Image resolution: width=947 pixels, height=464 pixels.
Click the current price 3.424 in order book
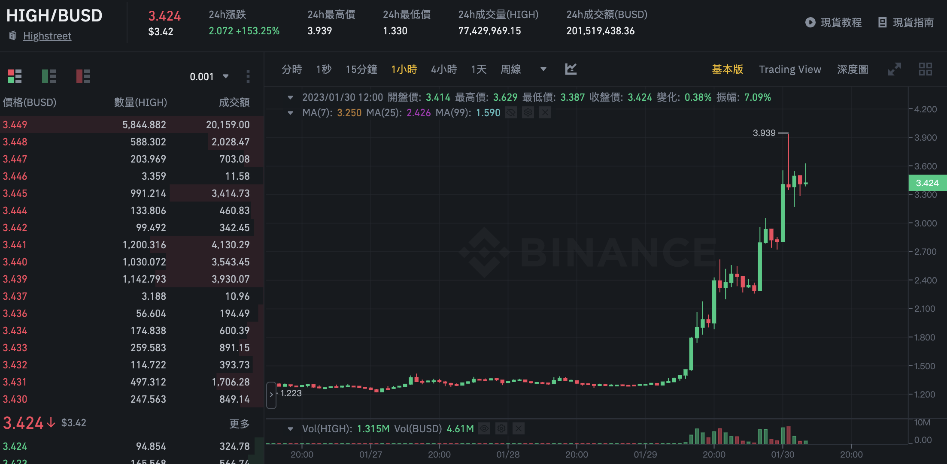[x=23, y=423]
